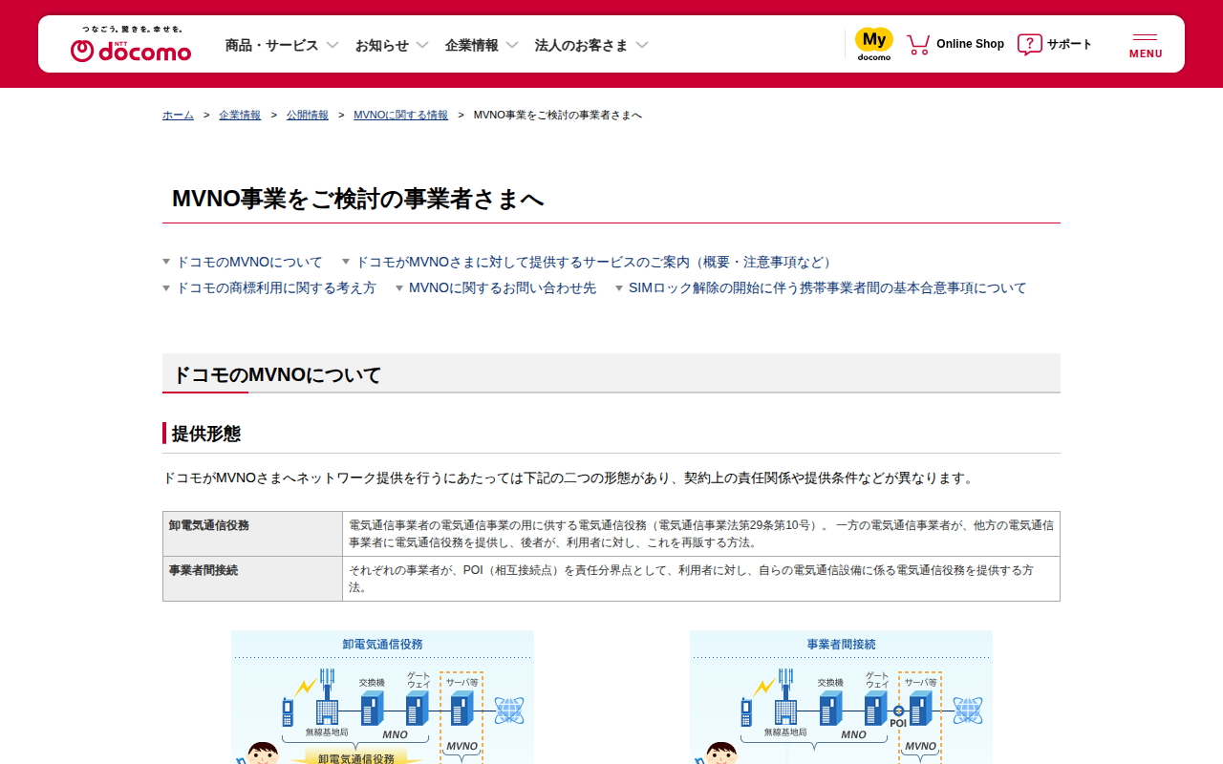Go to Online Shop link
Image resolution: width=1223 pixels, height=764 pixels.
click(970, 44)
